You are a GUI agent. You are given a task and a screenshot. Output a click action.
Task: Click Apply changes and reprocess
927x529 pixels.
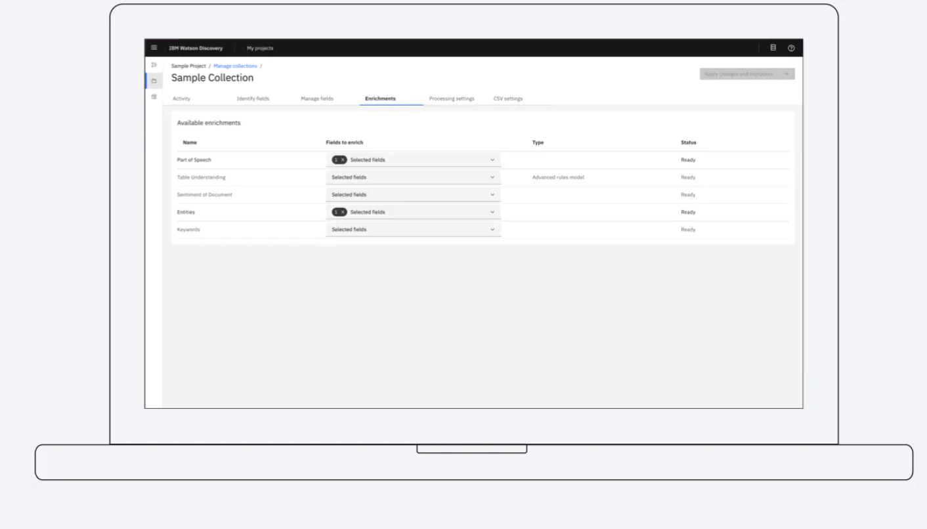click(746, 74)
